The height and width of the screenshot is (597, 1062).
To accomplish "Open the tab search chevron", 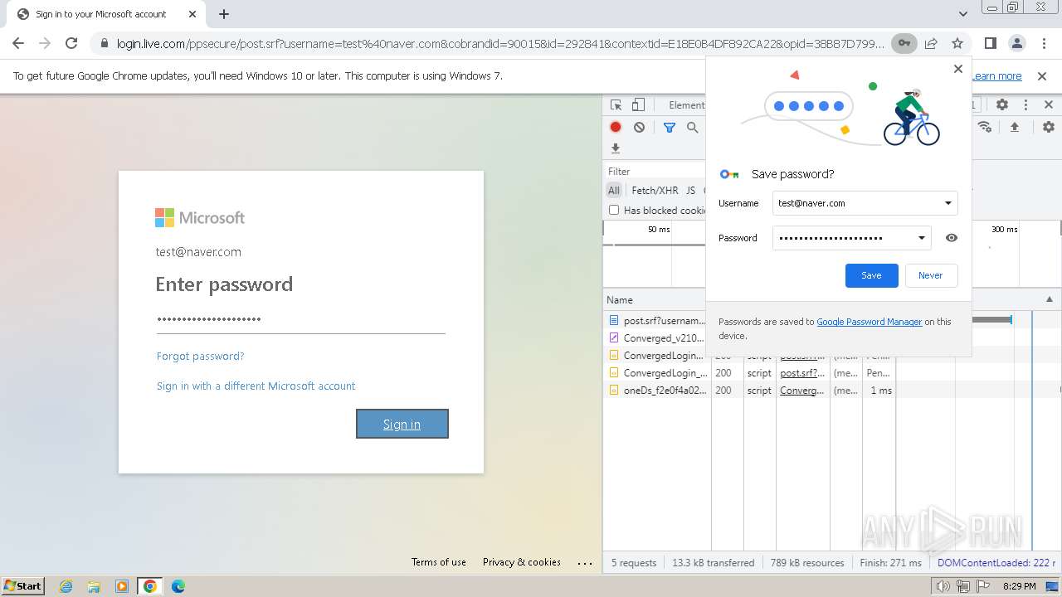I will click(x=962, y=14).
